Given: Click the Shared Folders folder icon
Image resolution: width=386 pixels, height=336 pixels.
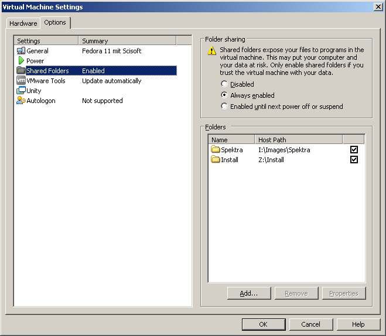Looking at the screenshot, I should 21,71.
